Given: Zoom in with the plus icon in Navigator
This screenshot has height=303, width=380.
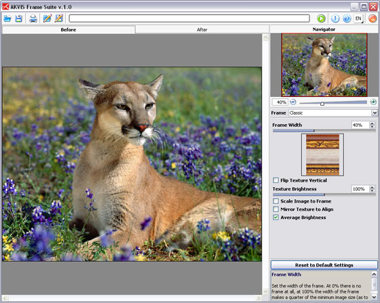Looking at the screenshot, I should click(373, 102).
